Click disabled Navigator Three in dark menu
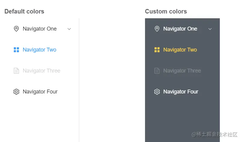 click(x=182, y=71)
